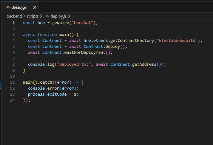
Task: Select the deploy.js editor tab
Action: click(x=20, y=7)
